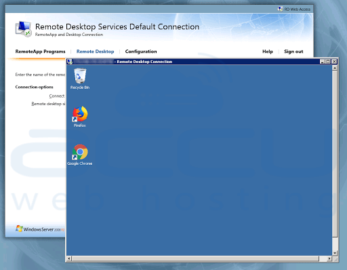
Task: Click the horizontal scrollbar left arrow
Action: (69, 258)
